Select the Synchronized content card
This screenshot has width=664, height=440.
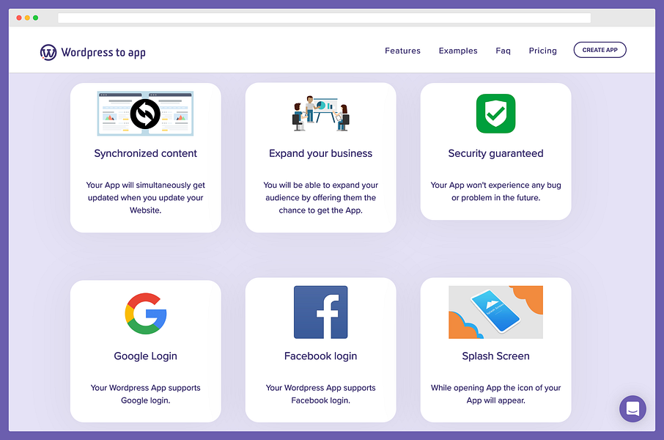point(145,156)
